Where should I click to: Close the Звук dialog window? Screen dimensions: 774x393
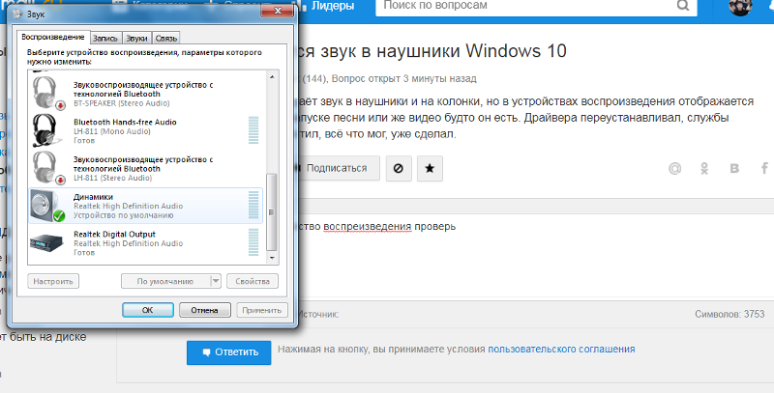pos(279,11)
